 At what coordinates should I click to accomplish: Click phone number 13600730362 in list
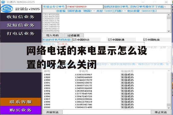pyautogui.click(x=51, y=22)
